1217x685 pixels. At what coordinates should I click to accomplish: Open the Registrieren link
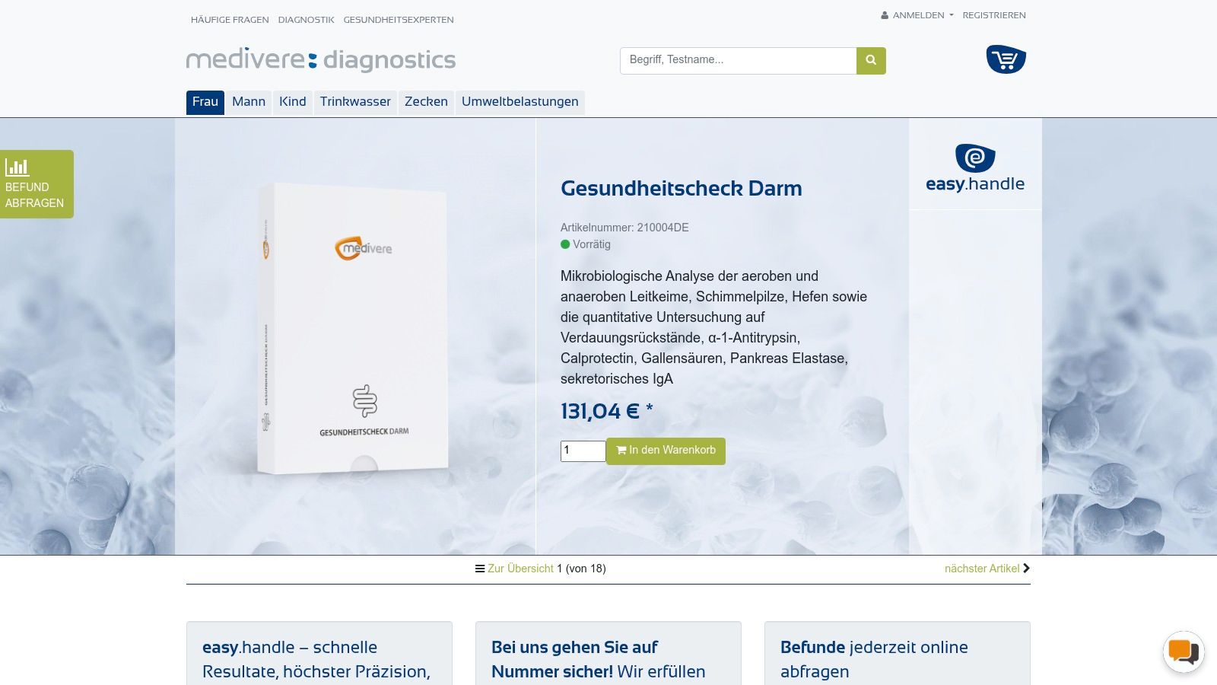[x=994, y=15]
